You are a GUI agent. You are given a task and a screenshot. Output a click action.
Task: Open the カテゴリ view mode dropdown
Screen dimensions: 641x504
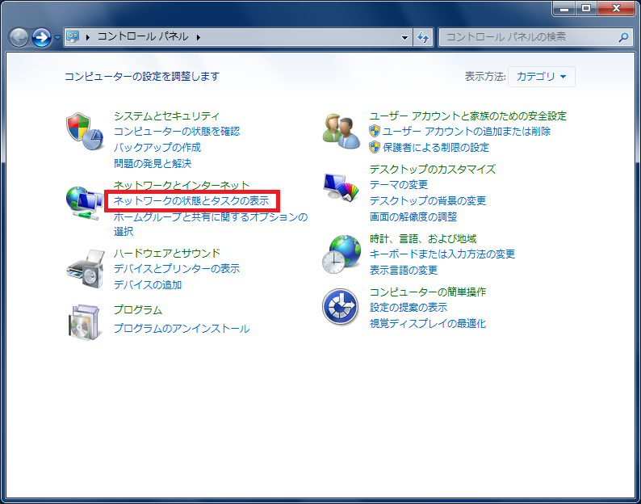click(542, 77)
